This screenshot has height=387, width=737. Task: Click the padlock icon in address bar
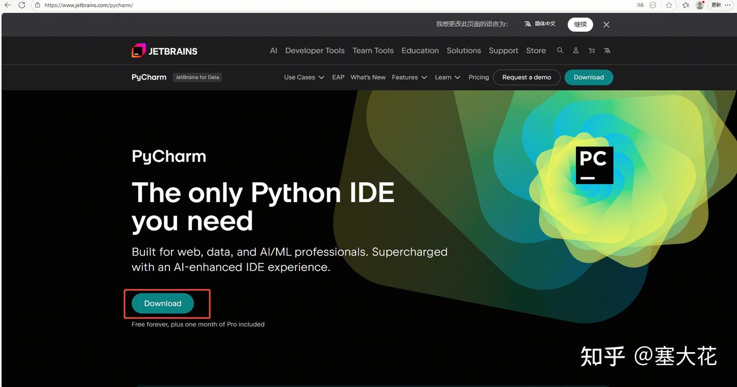click(x=37, y=5)
